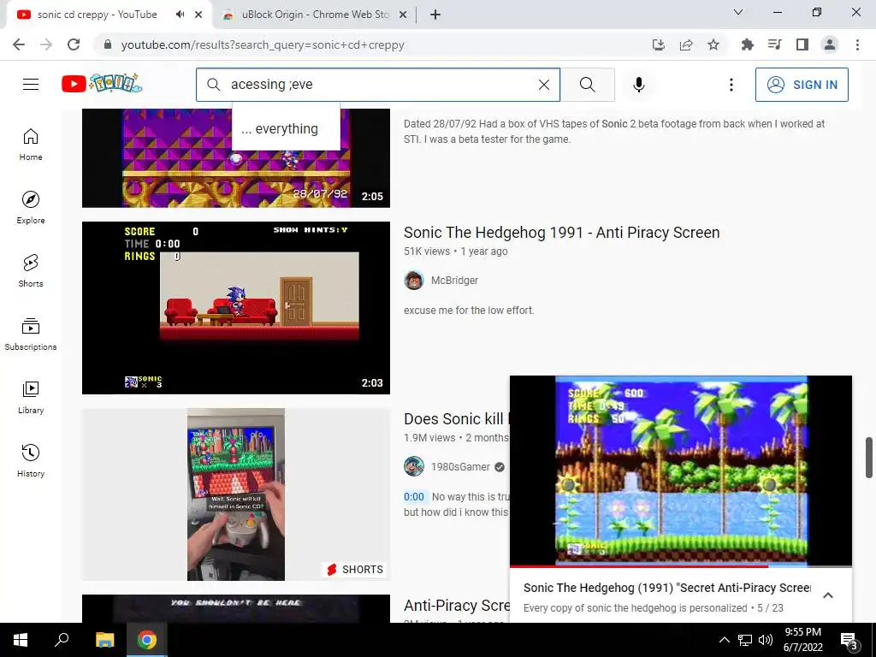Open History in the sidebar
The image size is (876, 657).
coord(31,461)
